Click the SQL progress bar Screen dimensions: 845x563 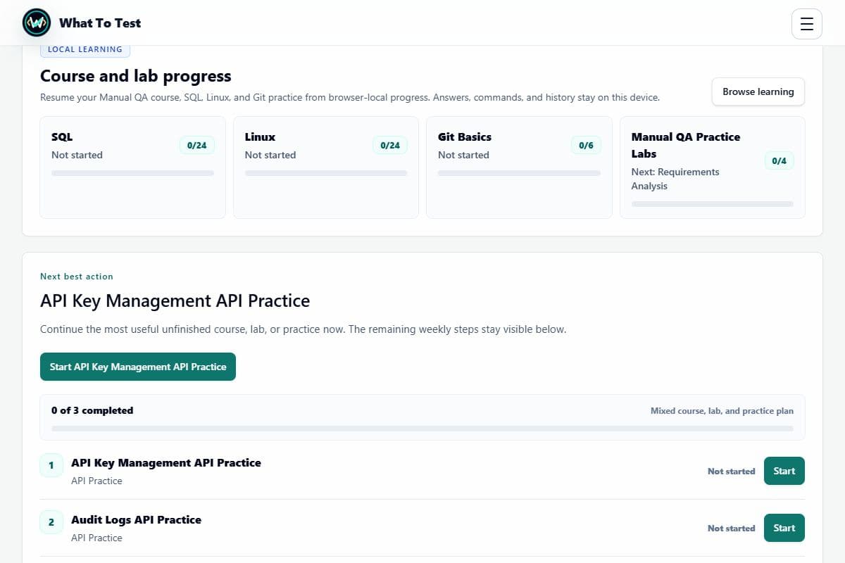[x=132, y=173]
